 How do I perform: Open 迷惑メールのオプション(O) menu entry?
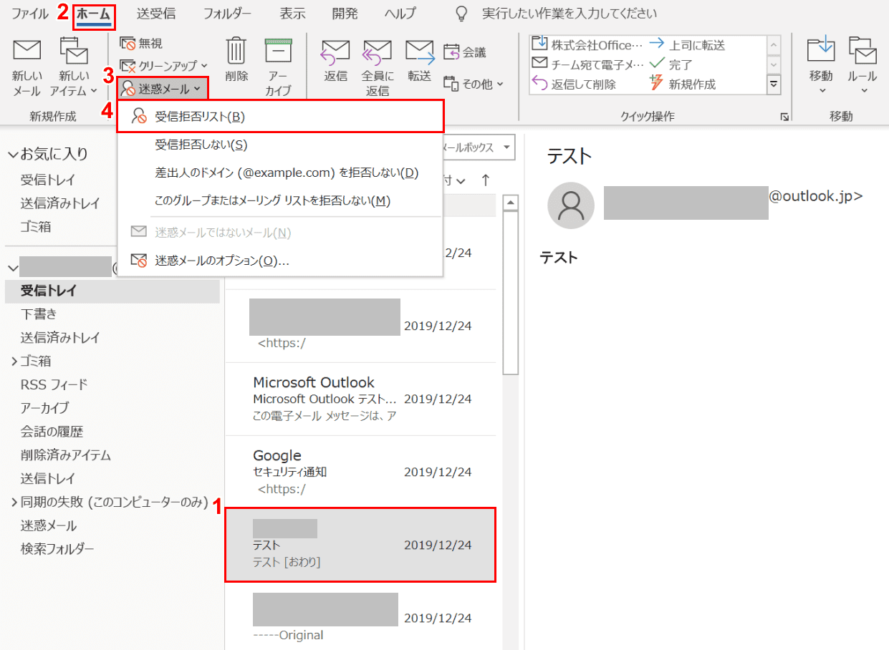pos(221,261)
